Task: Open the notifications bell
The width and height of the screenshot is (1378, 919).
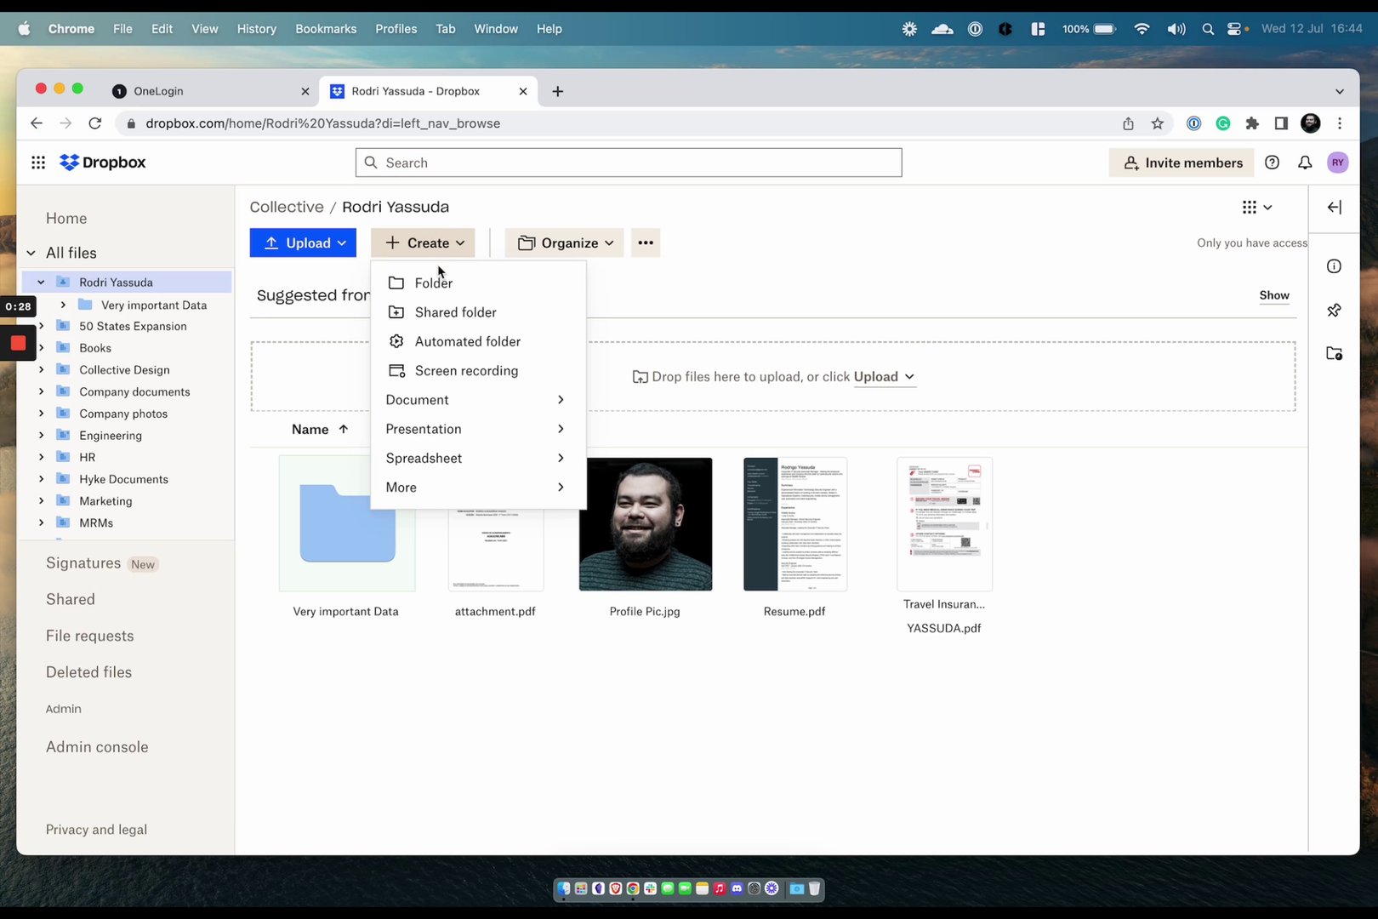Action: [1305, 163]
